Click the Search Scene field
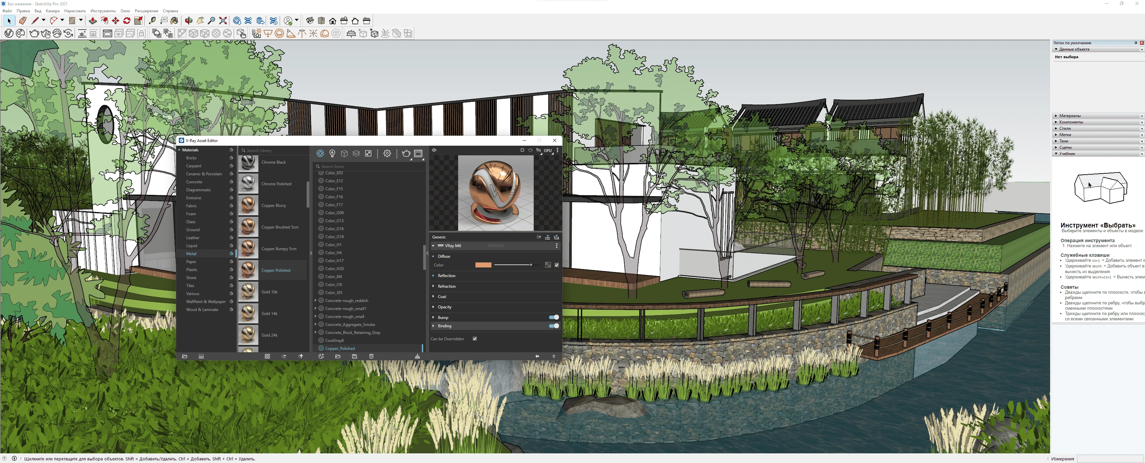 (x=369, y=166)
